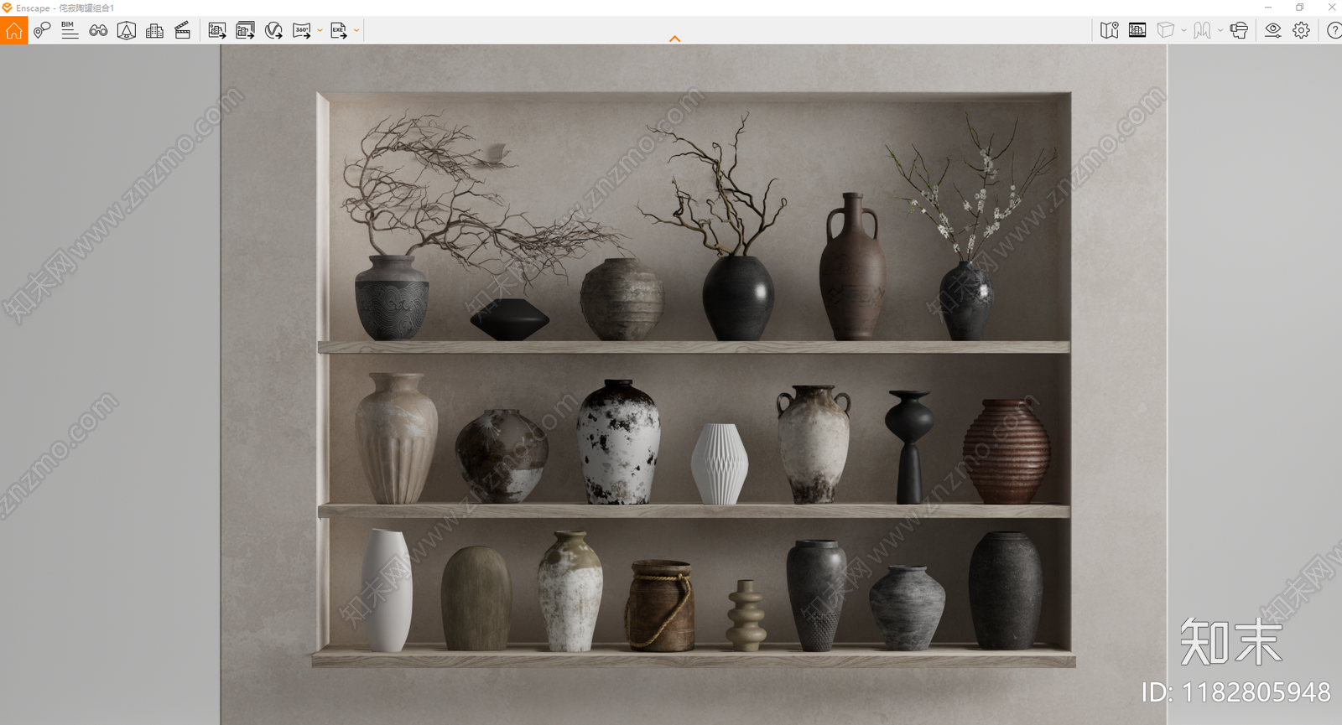Toggle the rendering window view icon
Image resolution: width=1342 pixels, height=725 pixels.
click(x=1137, y=31)
